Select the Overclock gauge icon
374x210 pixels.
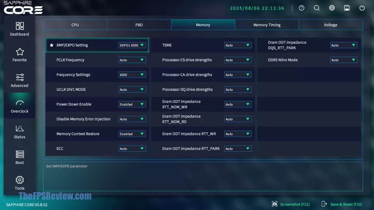(x=20, y=103)
